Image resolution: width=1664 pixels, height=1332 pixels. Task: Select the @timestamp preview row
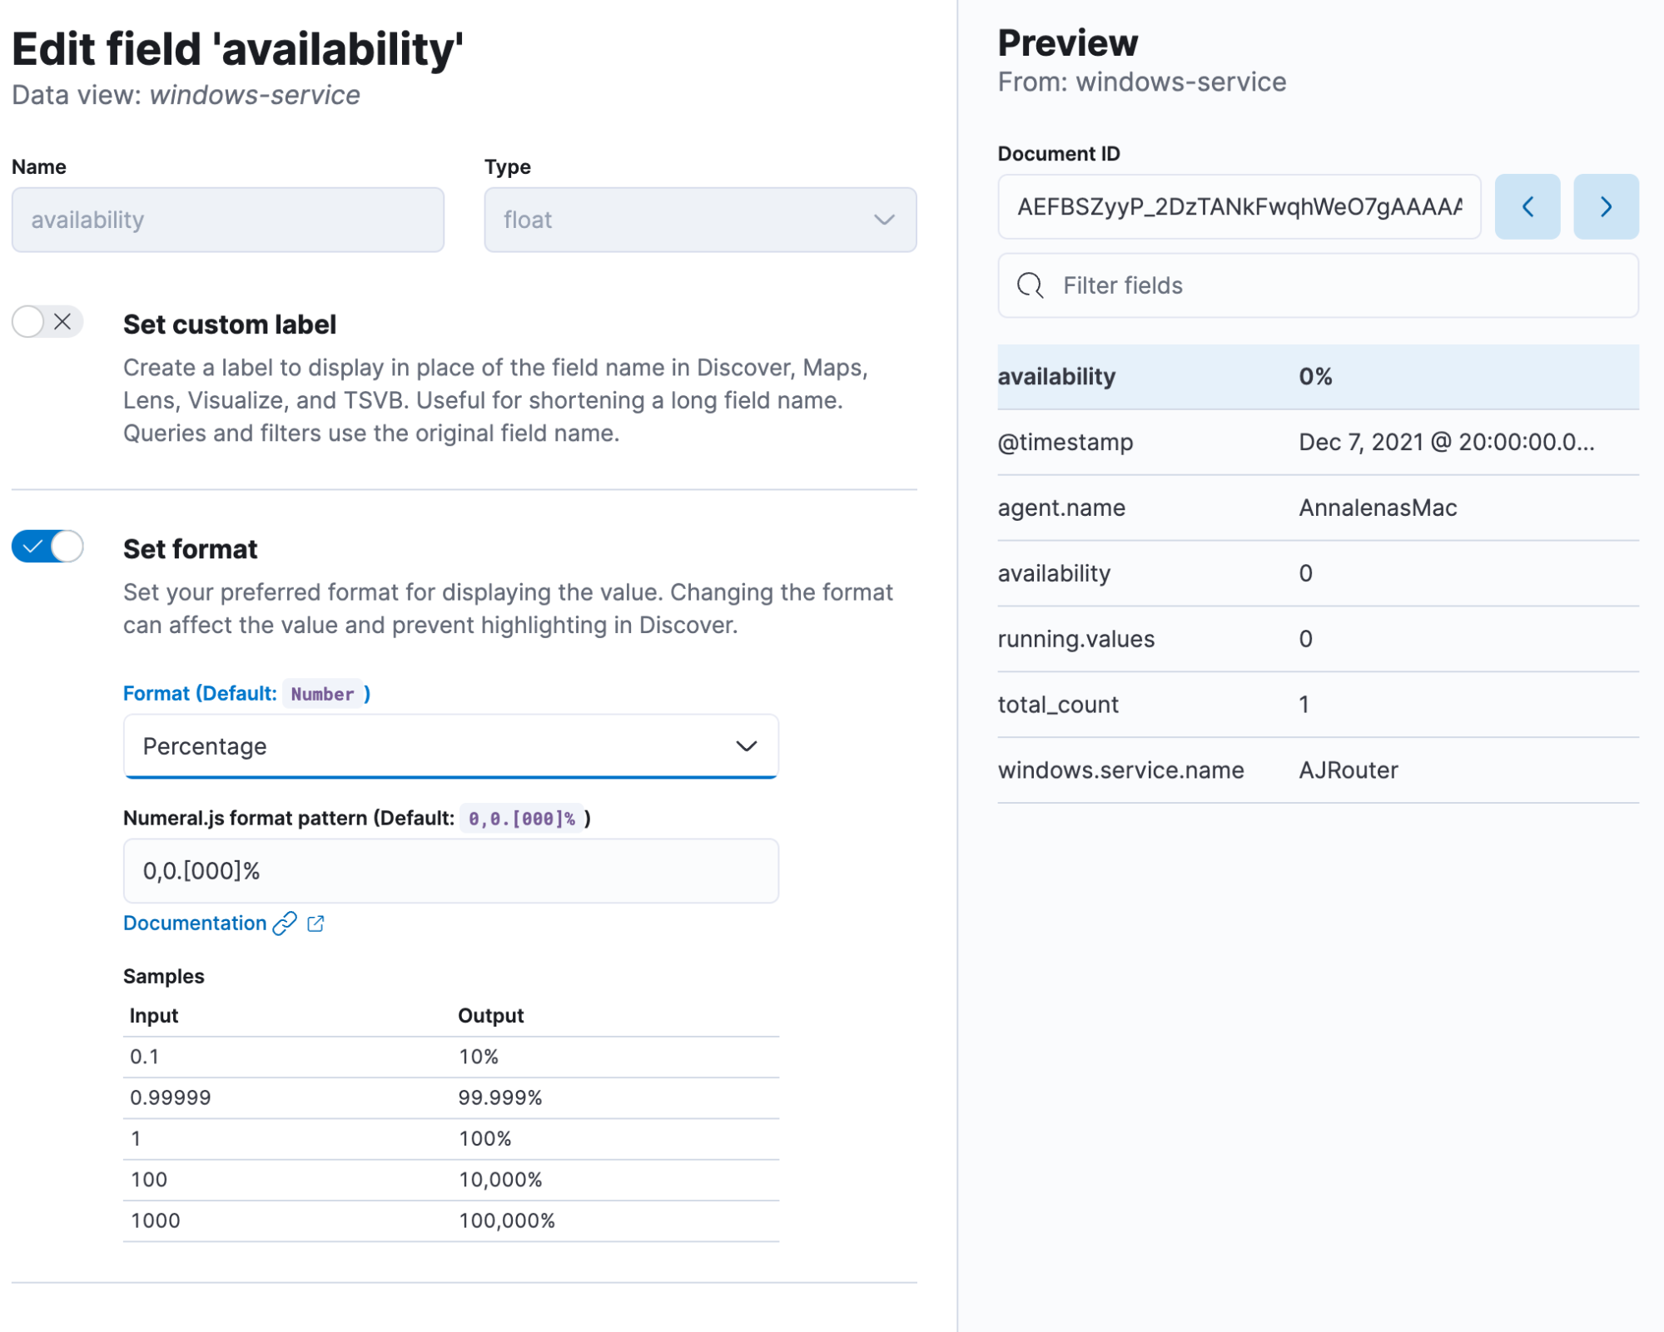coord(1317,442)
